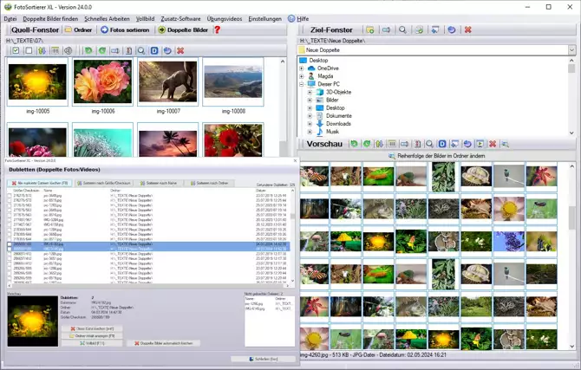Click the select-all checkmark icon in Quell-Fenster
This screenshot has height=370, width=581.
point(16,51)
